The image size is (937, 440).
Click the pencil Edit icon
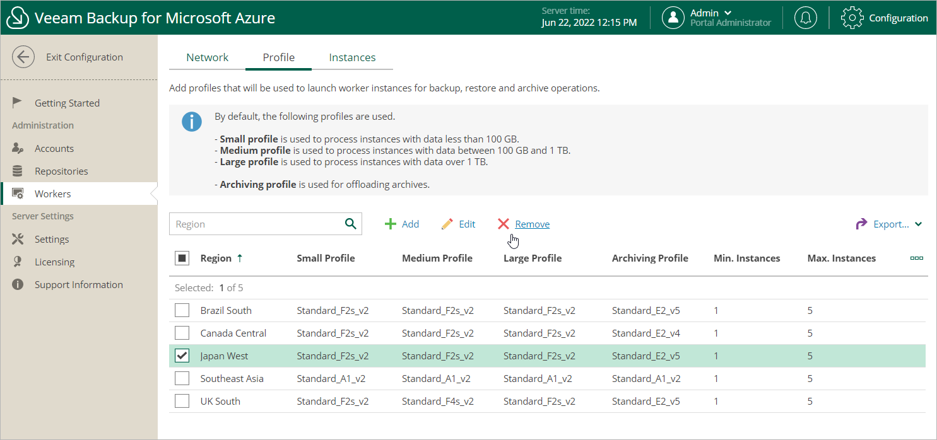coord(447,224)
